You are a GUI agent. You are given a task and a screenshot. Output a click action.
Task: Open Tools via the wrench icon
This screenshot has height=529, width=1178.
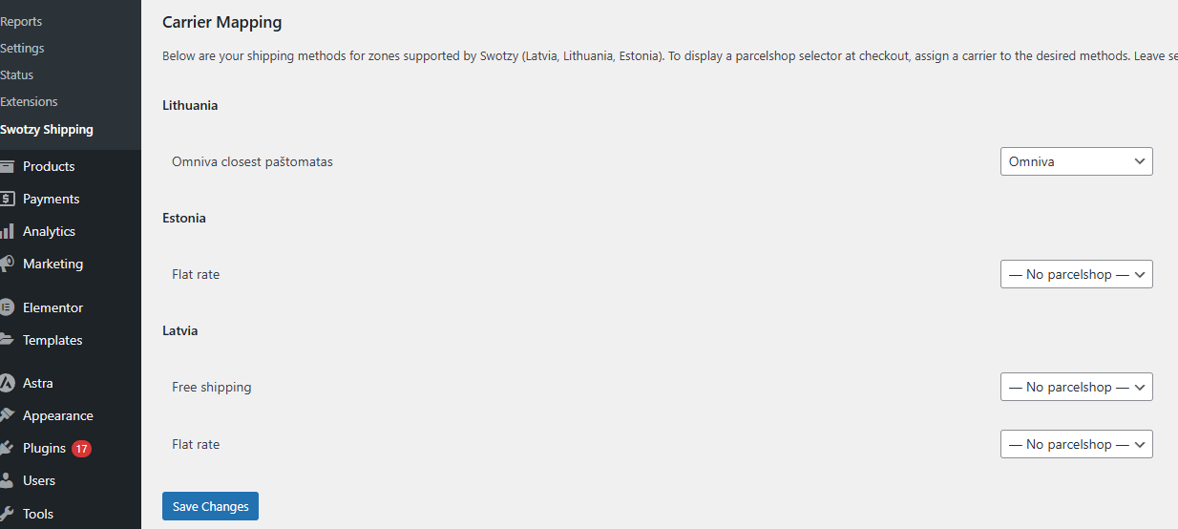coord(6,514)
